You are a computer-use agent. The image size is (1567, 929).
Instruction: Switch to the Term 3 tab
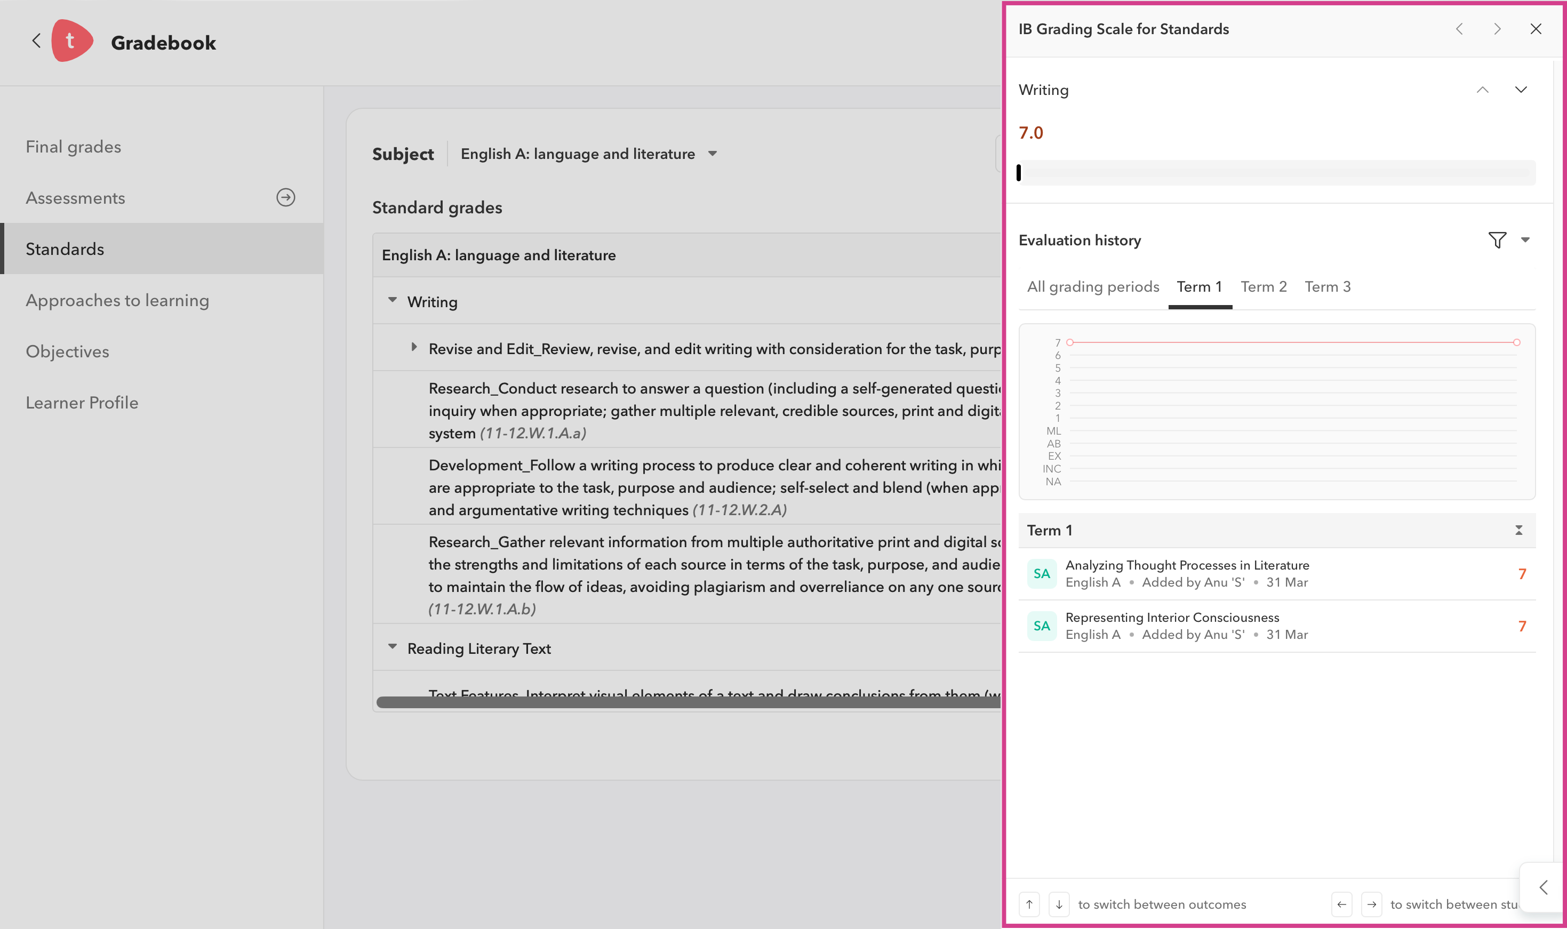1328,287
